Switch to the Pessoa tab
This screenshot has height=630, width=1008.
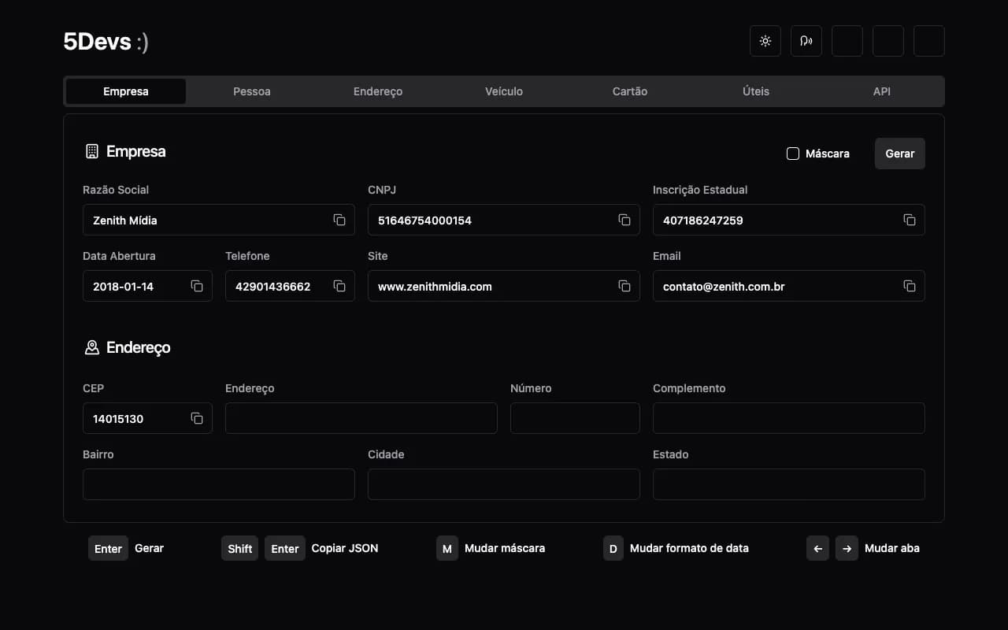click(252, 91)
